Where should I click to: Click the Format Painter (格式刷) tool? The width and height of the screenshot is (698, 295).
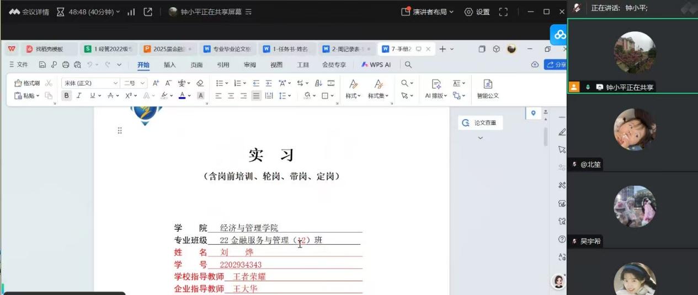(27, 83)
